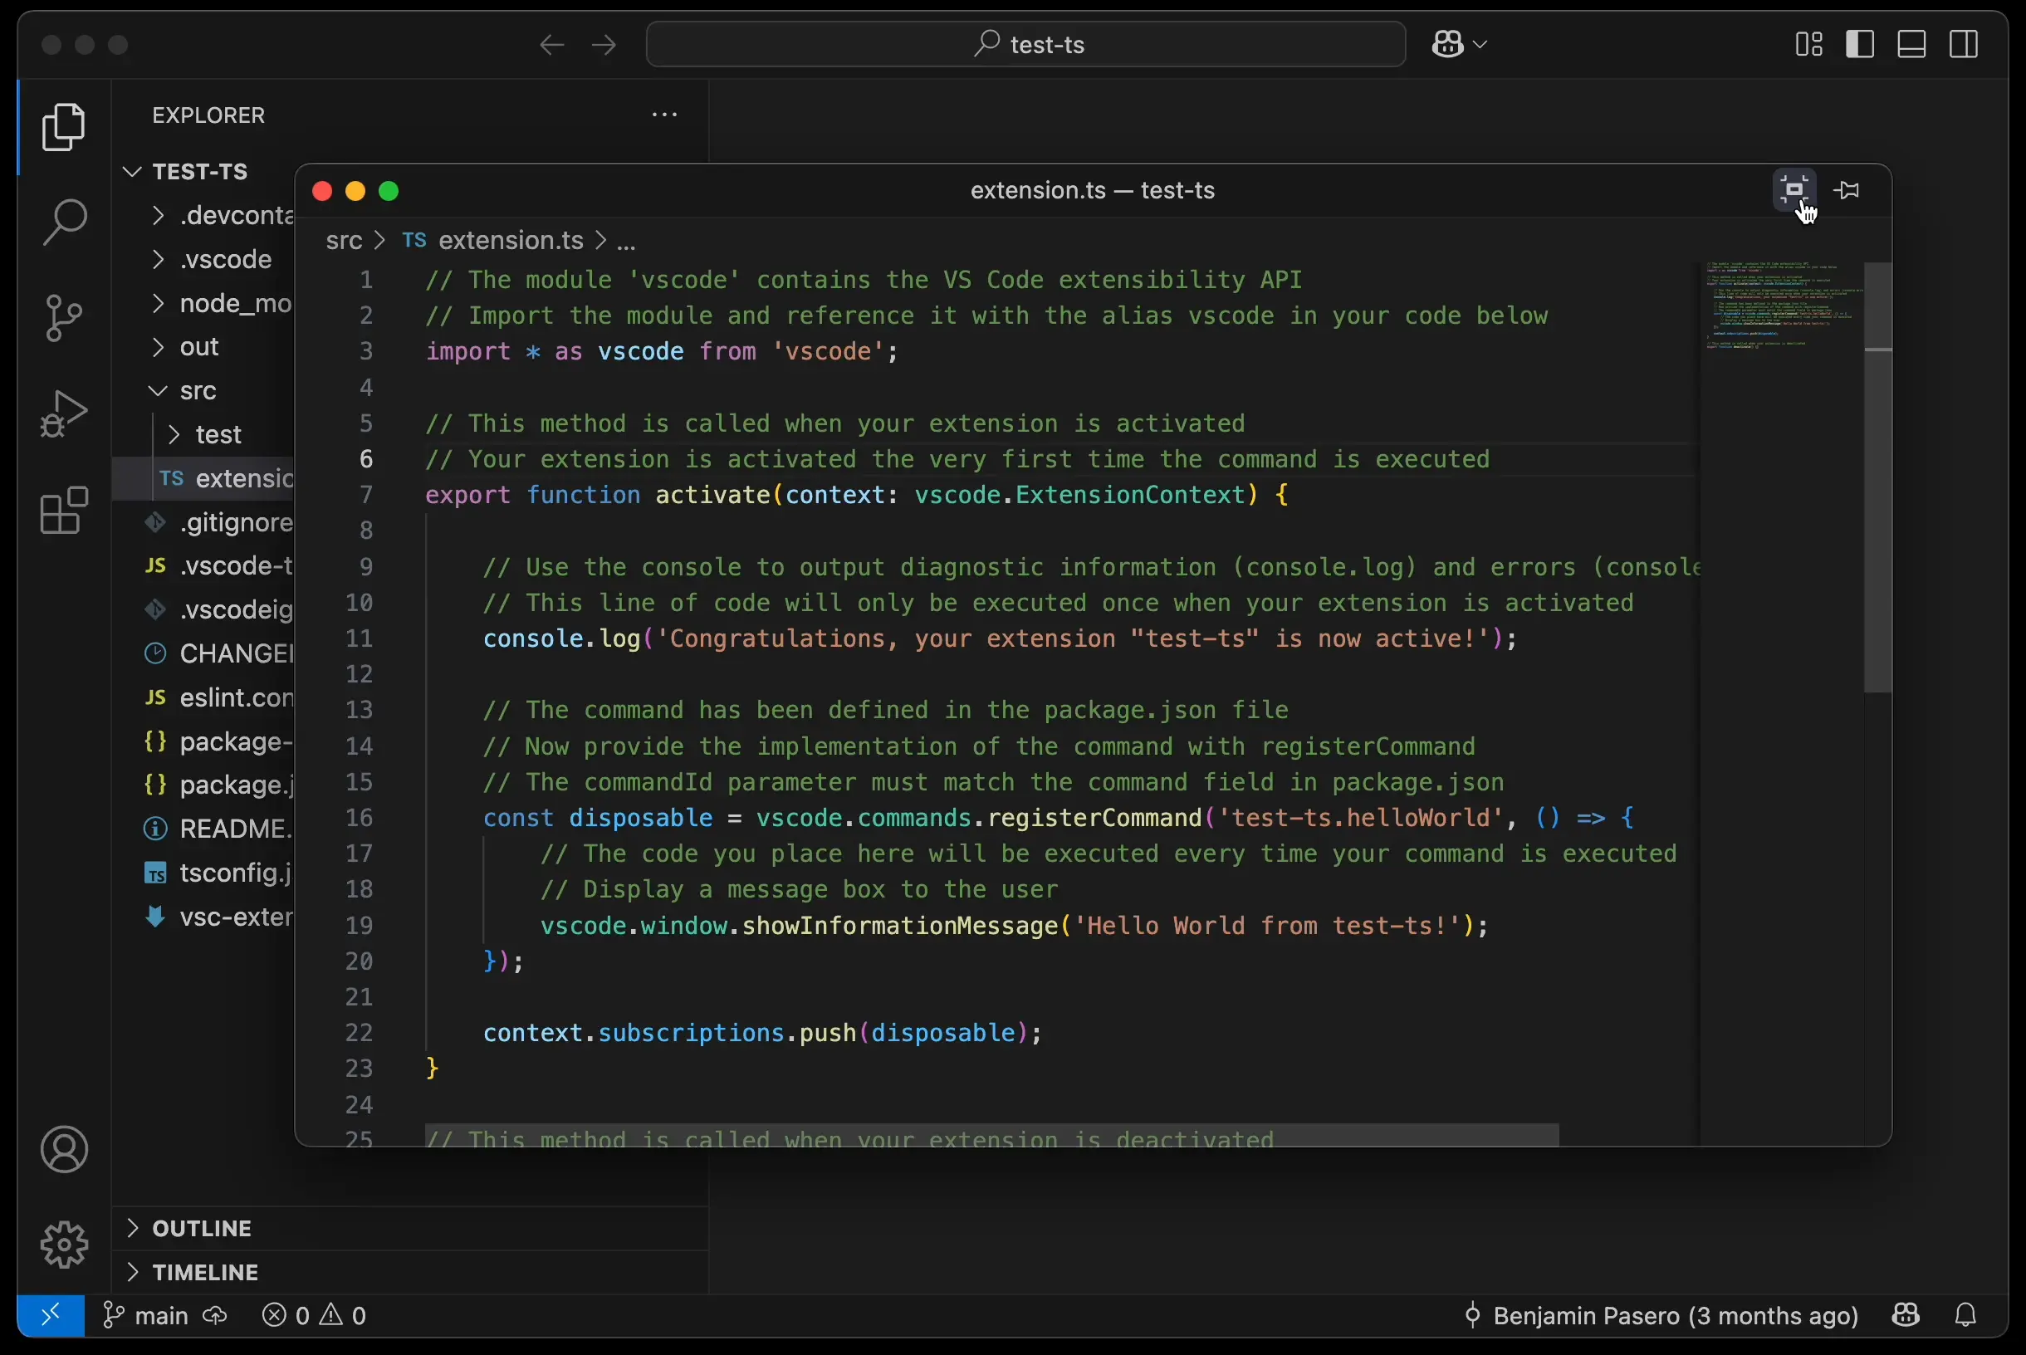This screenshot has width=2026, height=1355.
Task: Open Copilot status in status bar
Action: pos(1906,1315)
